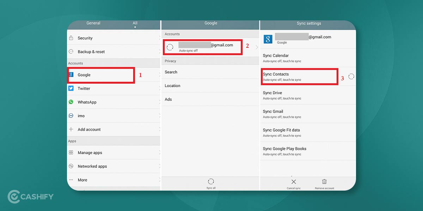Screen dimensions: 423x211
Task: Tap the Security lock icon
Action: click(71, 38)
